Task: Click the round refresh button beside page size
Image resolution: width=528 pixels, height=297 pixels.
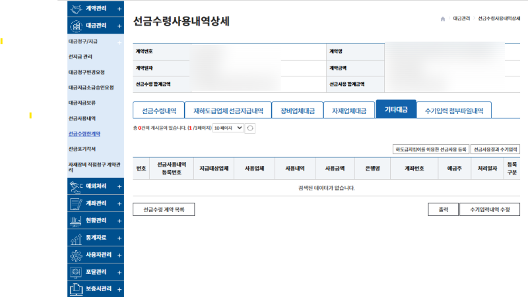Action: pyautogui.click(x=250, y=128)
